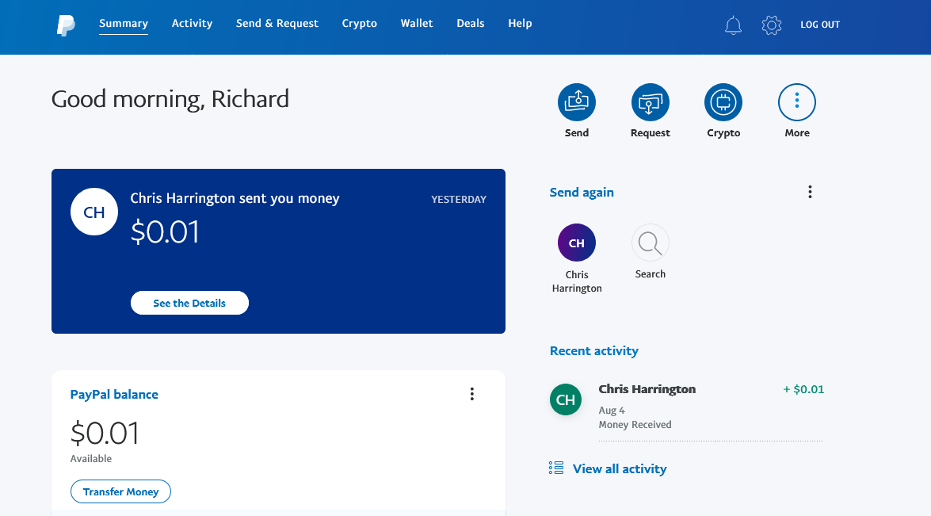Viewport: 931px width, 516px height.
Task: Open the More actions round icon
Action: click(x=797, y=102)
